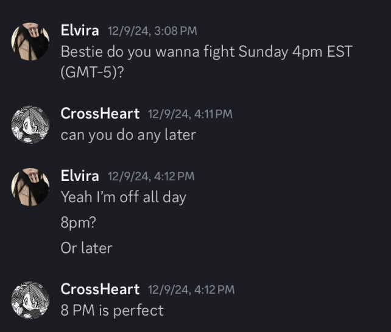Screen dimensions: 391x332
Task: Click the Elvira username above 'Bestie do you'
Action: [80, 30]
